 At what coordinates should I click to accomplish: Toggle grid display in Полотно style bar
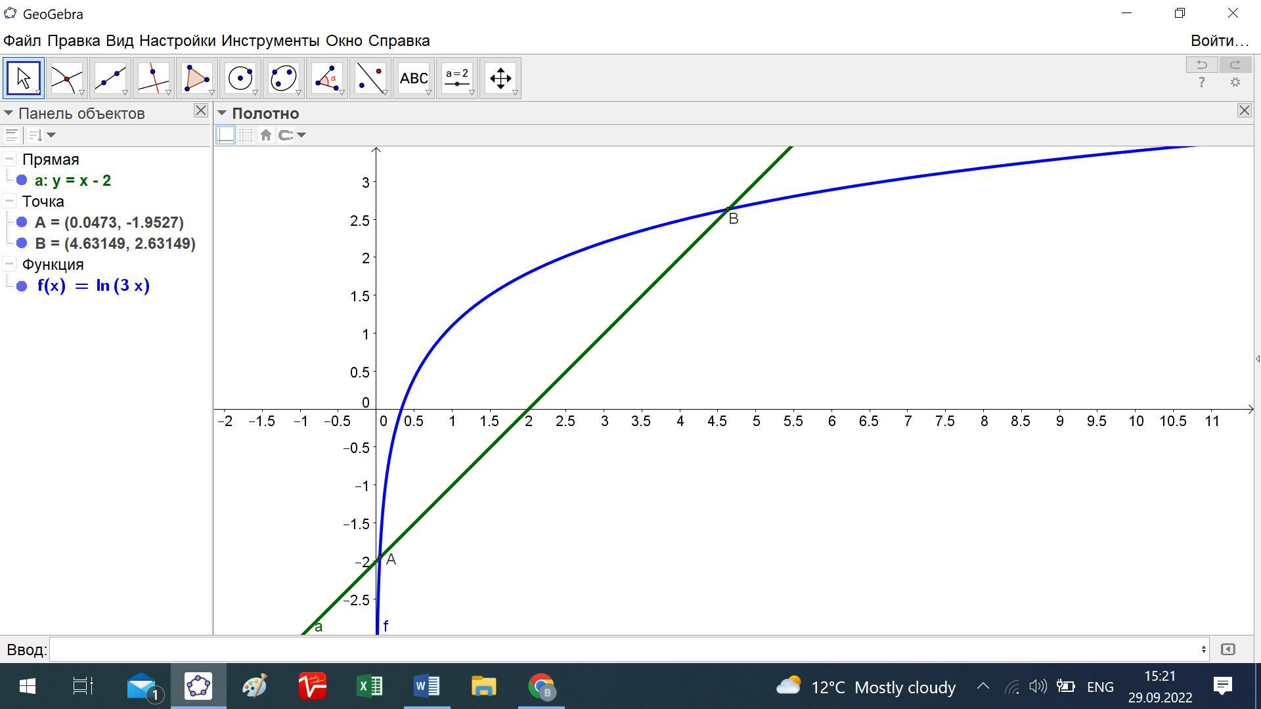coord(246,135)
